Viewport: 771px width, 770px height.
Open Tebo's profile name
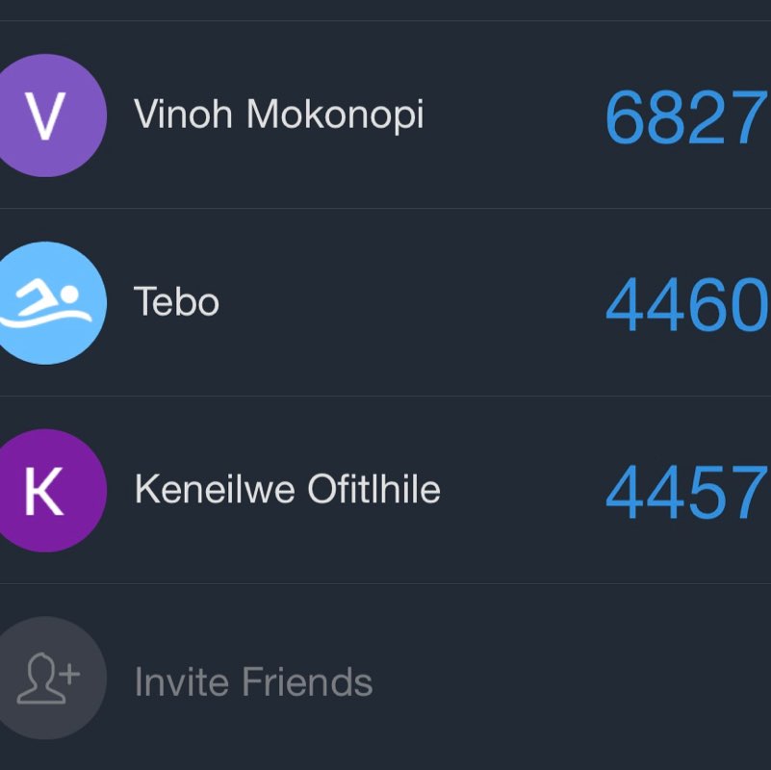pos(176,302)
